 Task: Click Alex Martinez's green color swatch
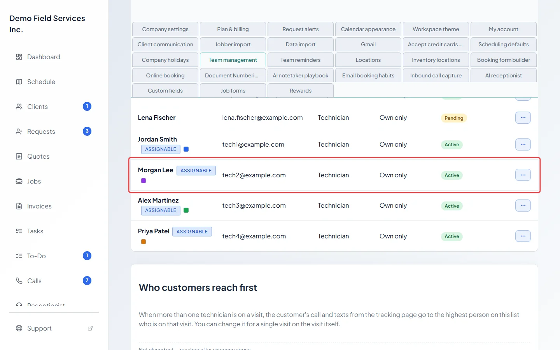(186, 210)
